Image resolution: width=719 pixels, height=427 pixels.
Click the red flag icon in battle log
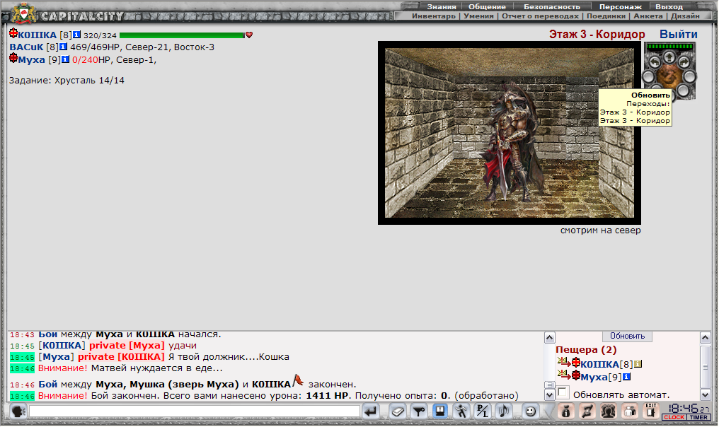[x=298, y=380]
